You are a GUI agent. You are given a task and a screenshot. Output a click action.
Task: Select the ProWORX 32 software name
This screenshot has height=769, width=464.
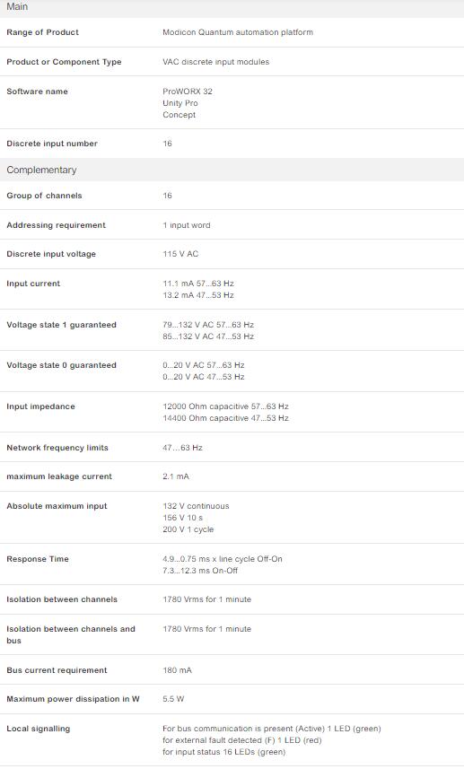click(x=188, y=92)
